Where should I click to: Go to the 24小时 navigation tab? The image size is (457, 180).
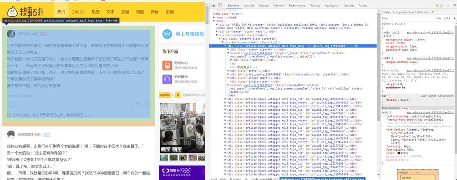[x=78, y=12]
